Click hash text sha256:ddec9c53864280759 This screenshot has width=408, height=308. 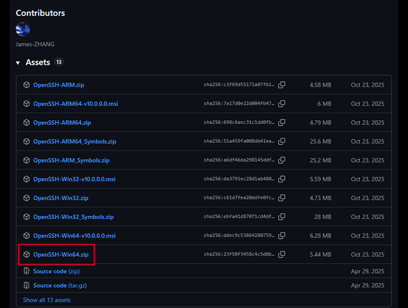tap(239, 235)
